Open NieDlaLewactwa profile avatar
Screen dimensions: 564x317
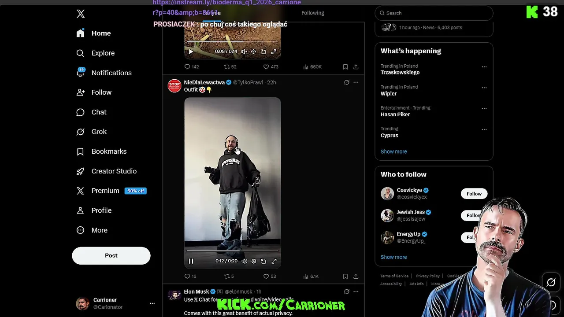(x=174, y=86)
